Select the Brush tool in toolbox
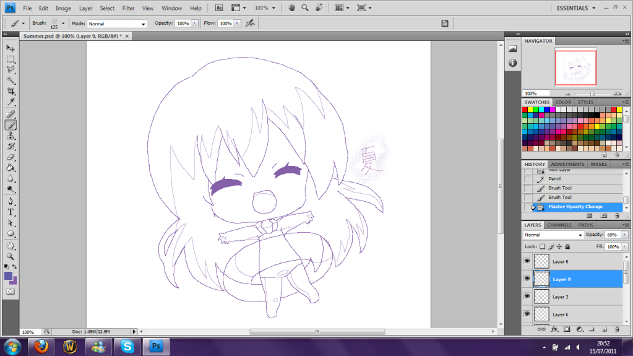The height and width of the screenshot is (356, 633). click(x=11, y=125)
